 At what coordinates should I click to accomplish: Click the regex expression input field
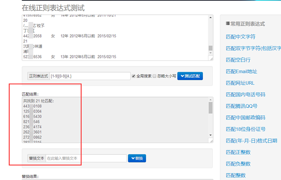pyautogui.click(x=90, y=76)
